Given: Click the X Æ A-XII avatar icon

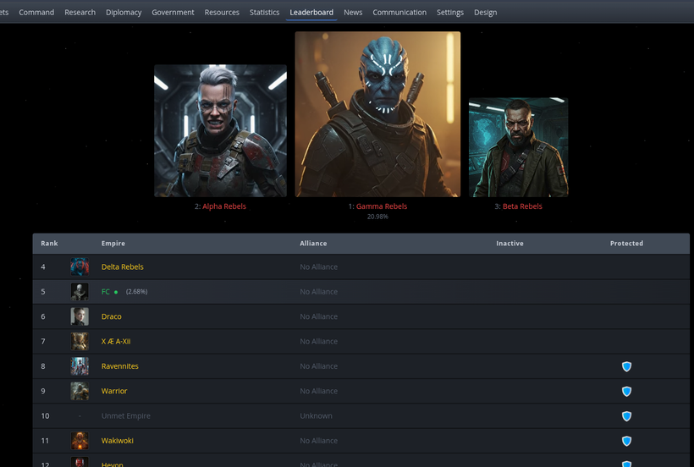Looking at the screenshot, I should tap(80, 341).
